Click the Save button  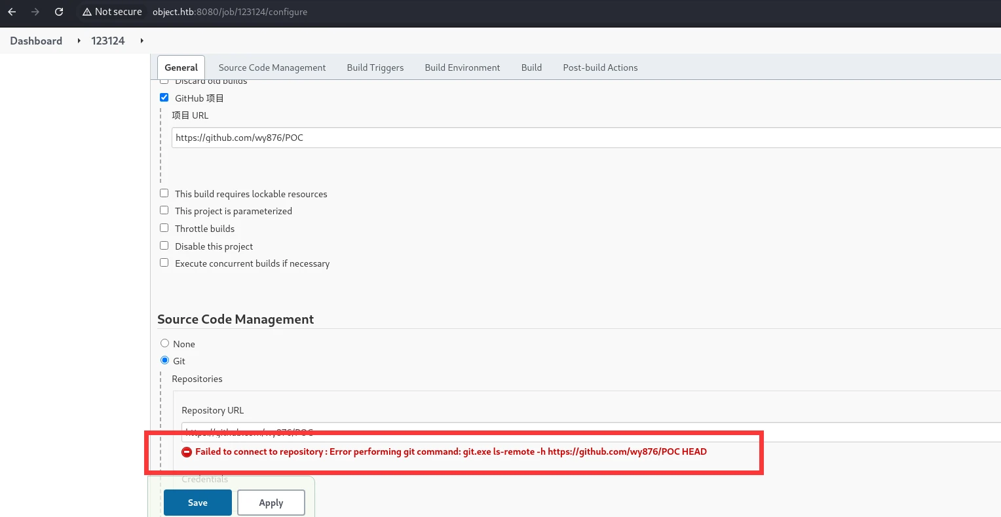(x=198, y=503)
